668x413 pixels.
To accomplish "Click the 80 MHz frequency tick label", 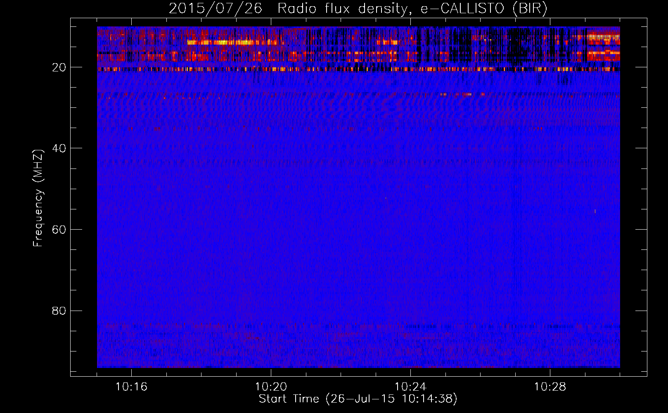I will (x=59, y=311).
